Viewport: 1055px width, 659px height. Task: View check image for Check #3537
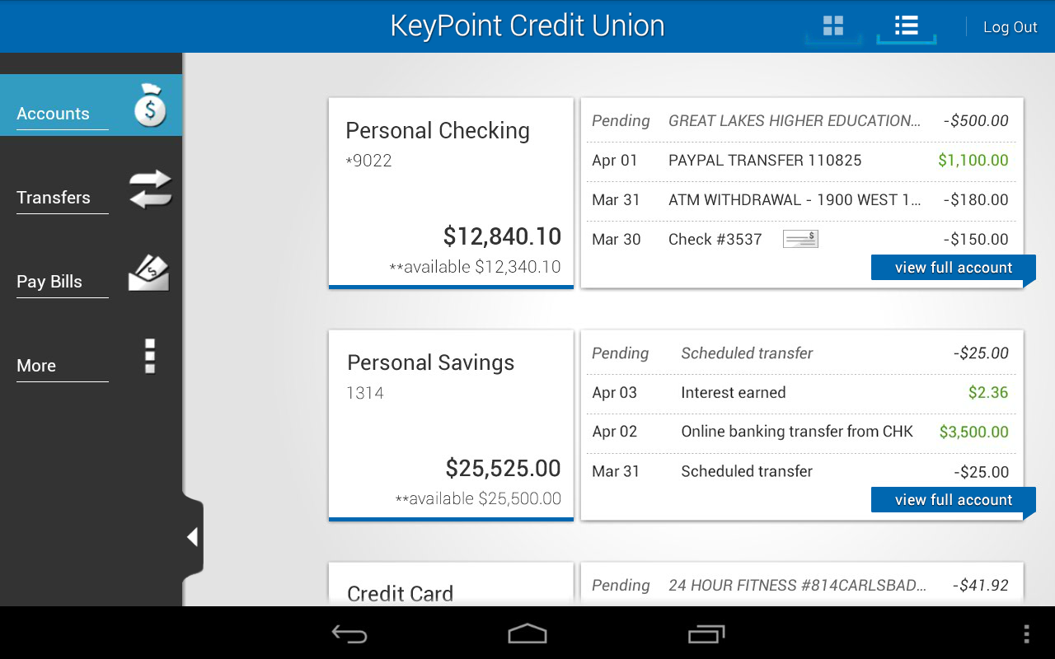point(800,239)
